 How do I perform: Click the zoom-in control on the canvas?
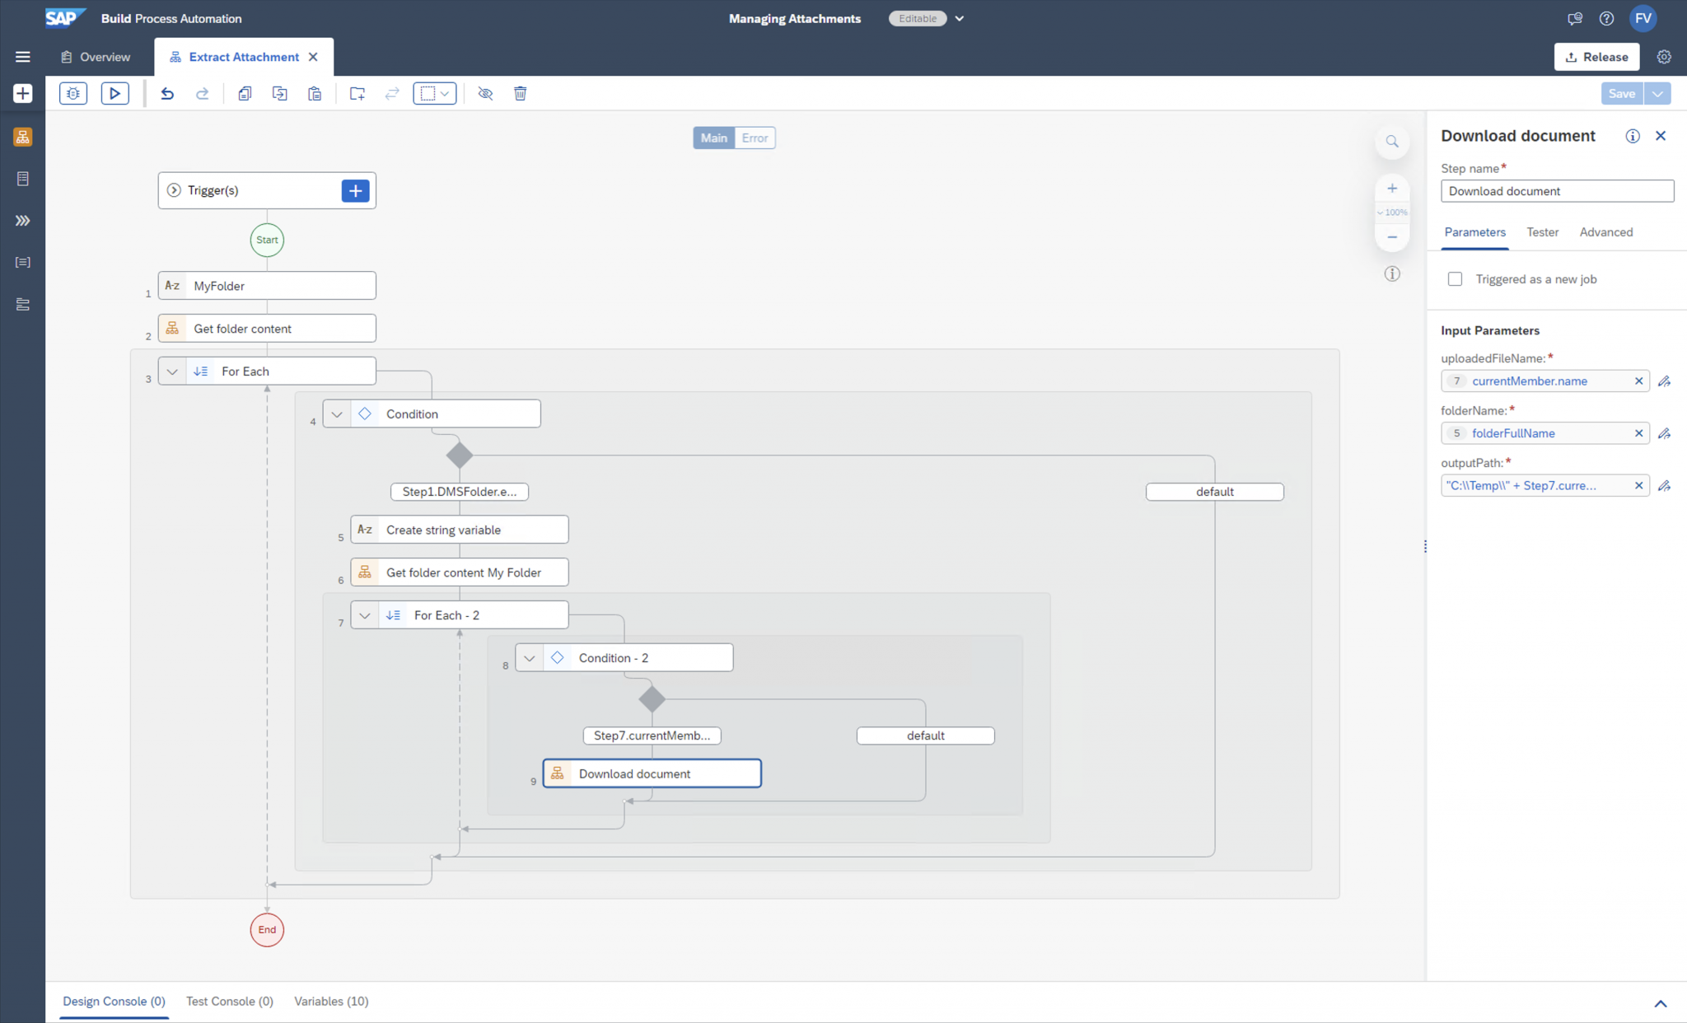pos(1392,188)
